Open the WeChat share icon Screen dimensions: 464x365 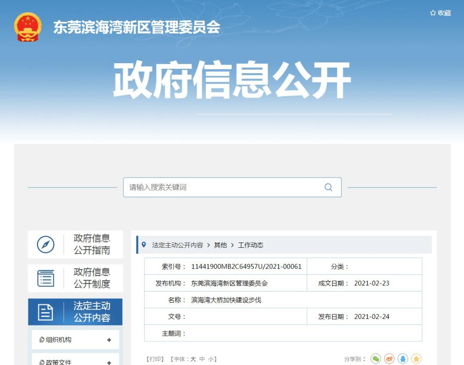coord(376,358)
